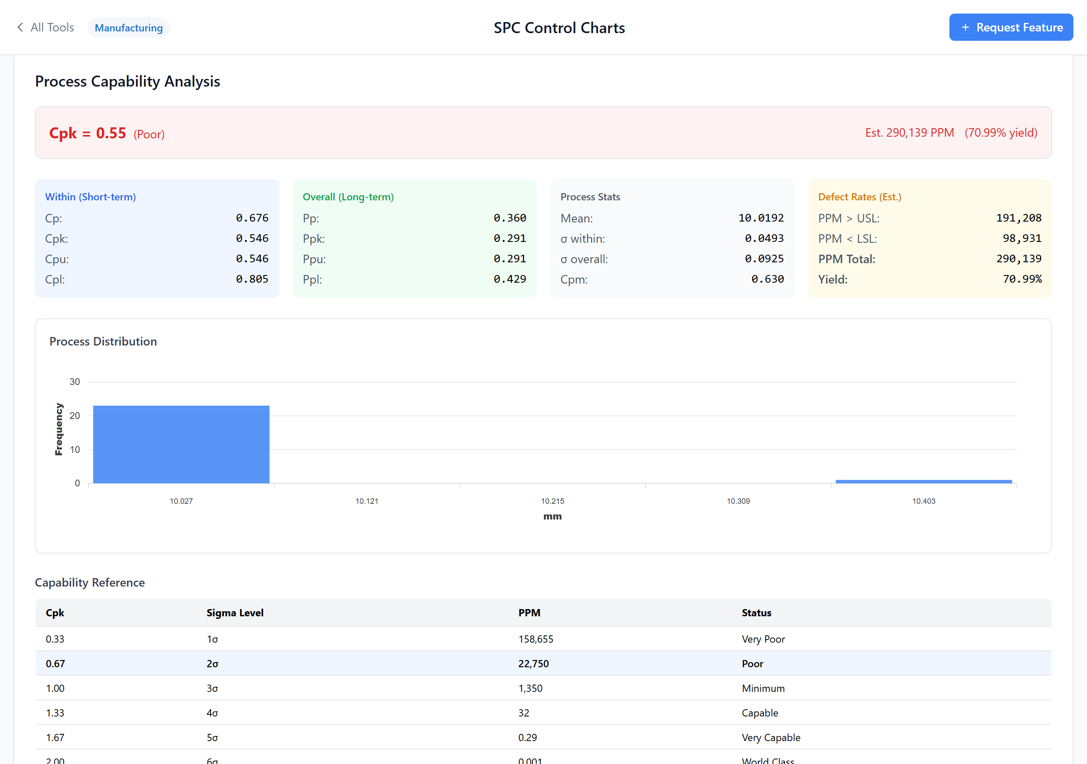This screenshot has height=764, width=1087.
Task: Click the Overall (Long-term) card title
Action: pos(348,197)
